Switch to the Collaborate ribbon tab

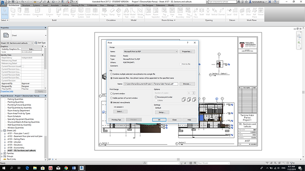[92, 5]
